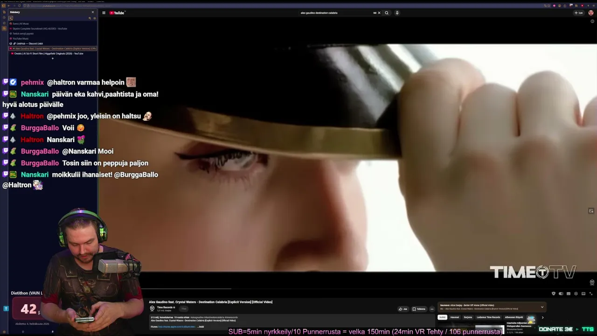The image size is (597, 336).
Task: Open the Time Records channel name link
Action: [166, 308]
